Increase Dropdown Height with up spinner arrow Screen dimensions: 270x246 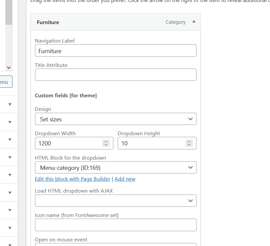[189, 141]
